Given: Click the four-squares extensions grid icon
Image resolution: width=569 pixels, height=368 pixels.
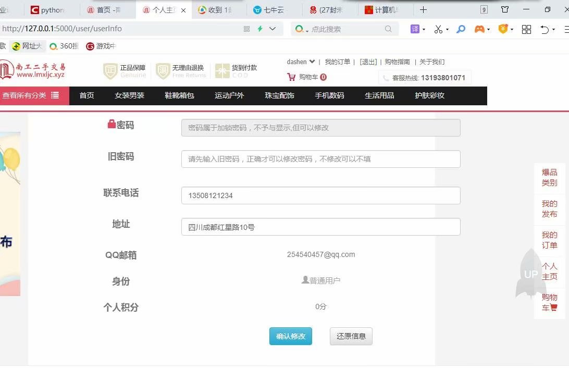Looking at the screenshot, I should point(526,29).
